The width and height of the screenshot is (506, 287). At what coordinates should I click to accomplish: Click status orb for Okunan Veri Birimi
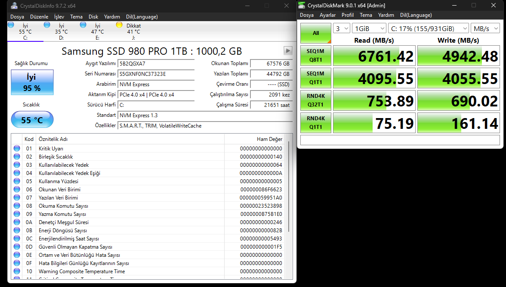[17, 190]
